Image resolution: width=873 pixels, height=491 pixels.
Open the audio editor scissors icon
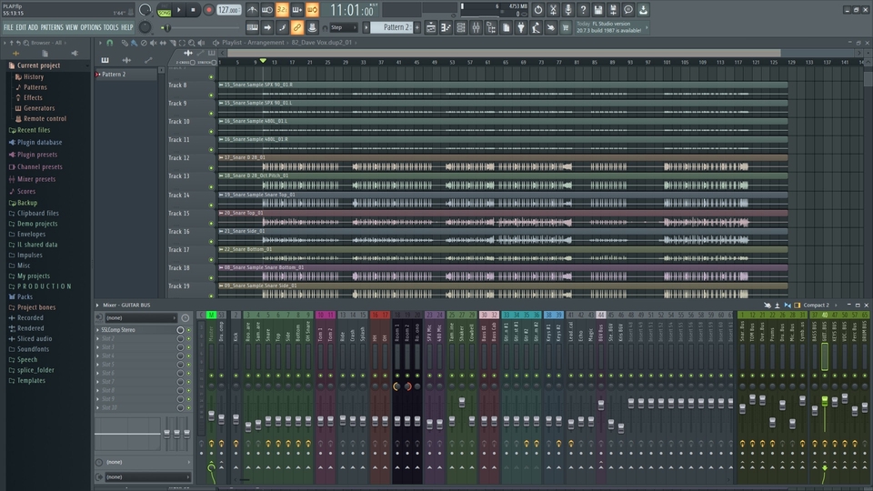[x=553, y=9]
